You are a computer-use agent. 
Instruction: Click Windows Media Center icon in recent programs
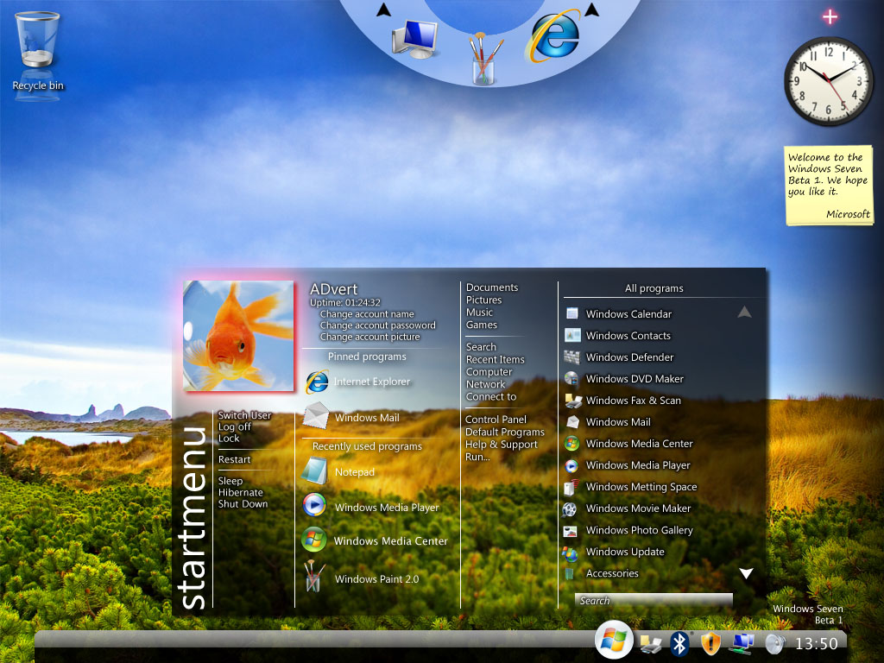pos(314,540)
